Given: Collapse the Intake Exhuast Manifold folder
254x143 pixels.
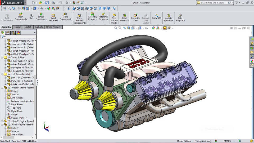Looking at the screenshot, I should point(2,74).
